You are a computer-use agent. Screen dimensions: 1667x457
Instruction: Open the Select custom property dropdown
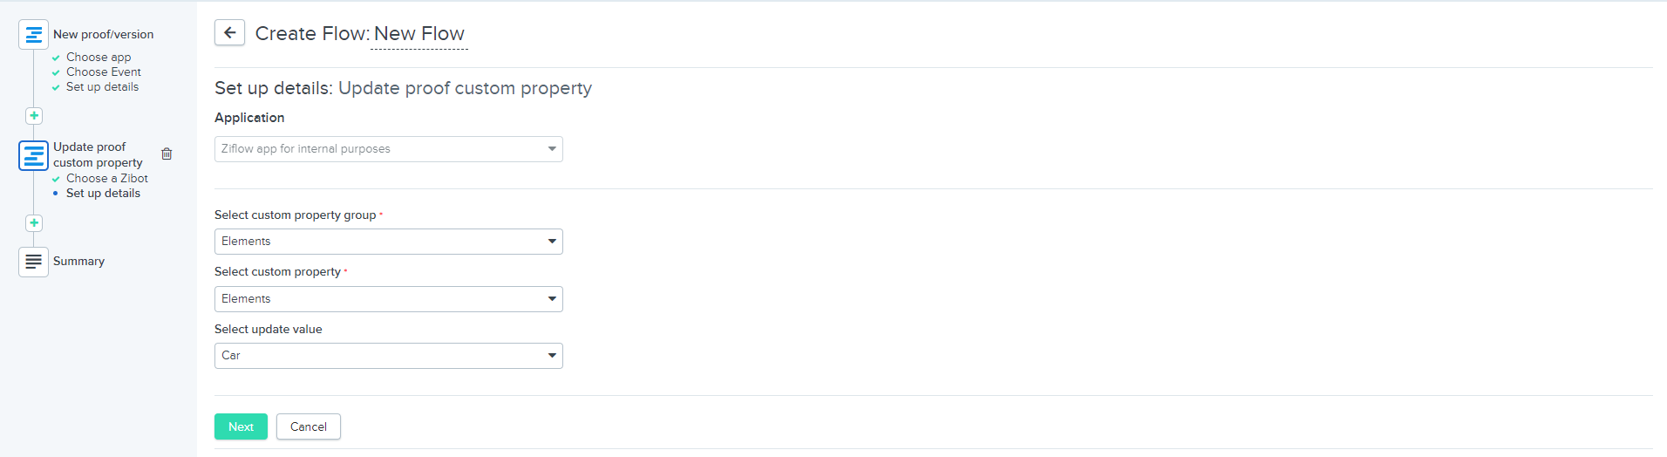[389, 299]
